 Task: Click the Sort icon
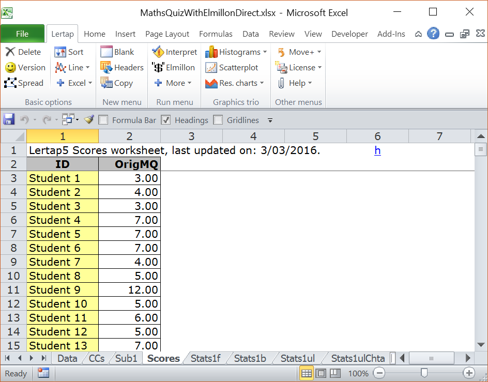(60, 52)
